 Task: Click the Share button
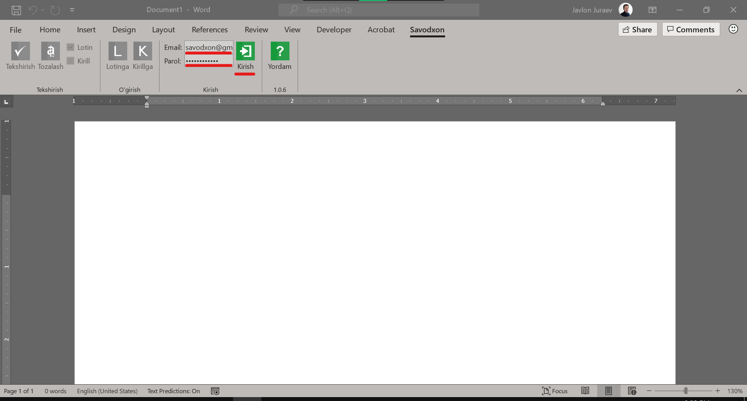pyautogui.click(x=637, y=30)
